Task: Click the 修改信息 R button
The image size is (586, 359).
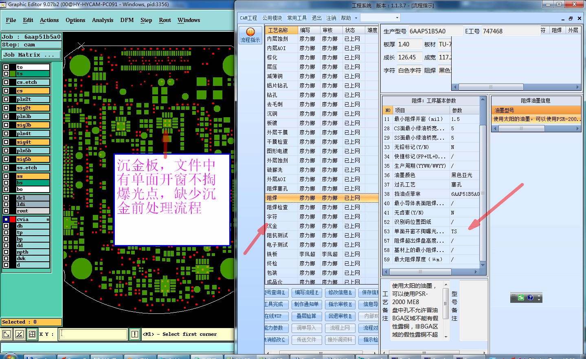Action: [x=340, y=293]
